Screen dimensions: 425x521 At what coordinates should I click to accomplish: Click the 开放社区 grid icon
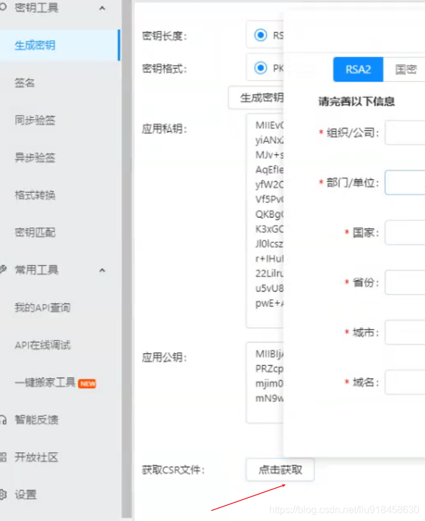[x=2, y=457]
